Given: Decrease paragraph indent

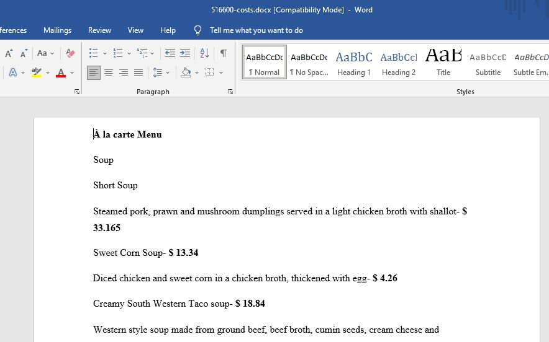Looking at the screenshot, I should click(x=170, y=53).
